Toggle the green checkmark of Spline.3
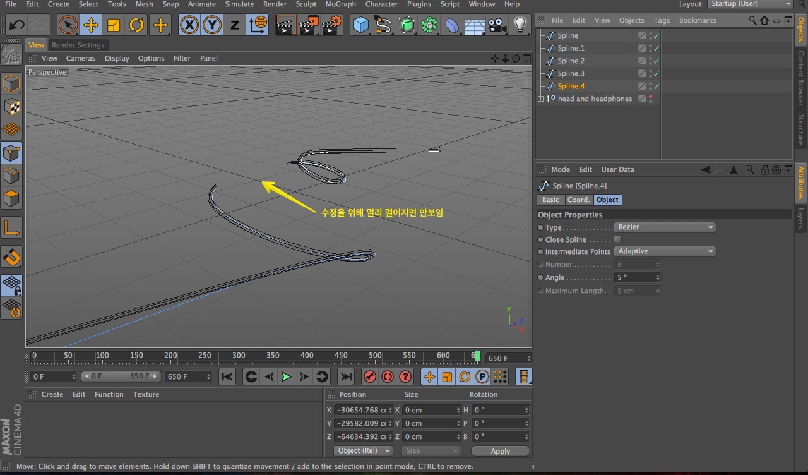The width and height of the screenshot is (808, 475). [656, 73]
